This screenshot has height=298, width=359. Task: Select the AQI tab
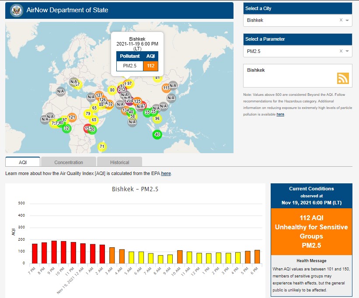tap(23, 162)
